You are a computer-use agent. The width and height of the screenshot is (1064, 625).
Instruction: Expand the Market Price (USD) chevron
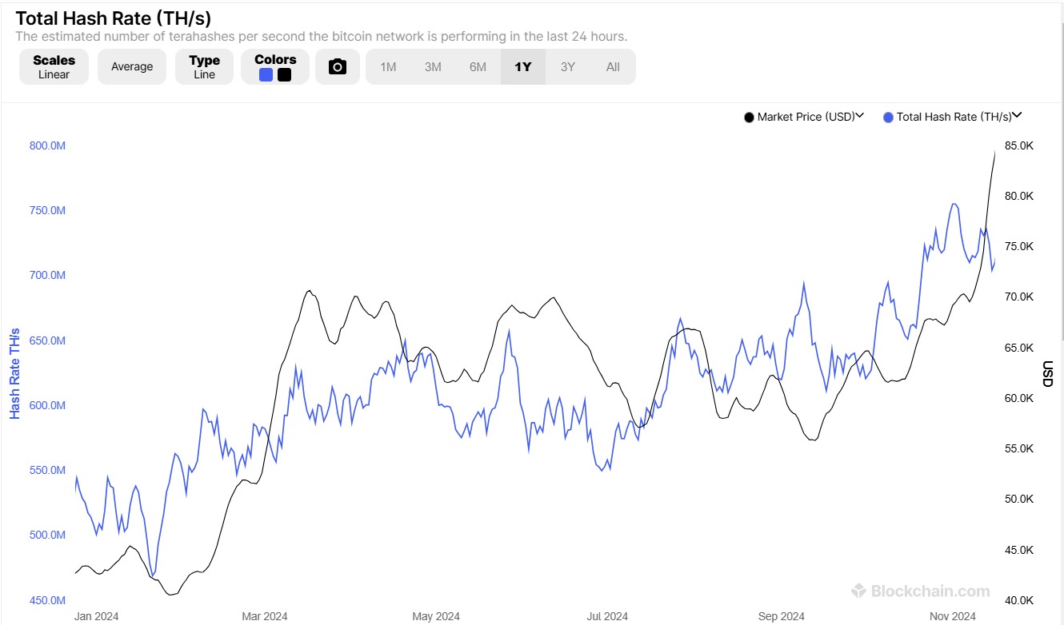860,116
